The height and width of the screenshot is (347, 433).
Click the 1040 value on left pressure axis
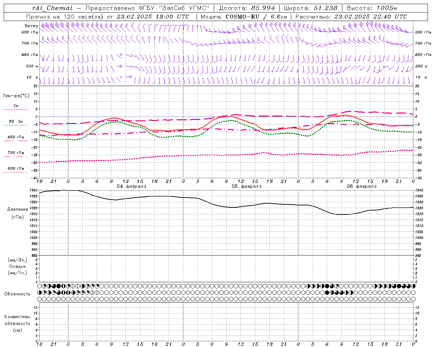pyautogui.click(x=33, y=190)
